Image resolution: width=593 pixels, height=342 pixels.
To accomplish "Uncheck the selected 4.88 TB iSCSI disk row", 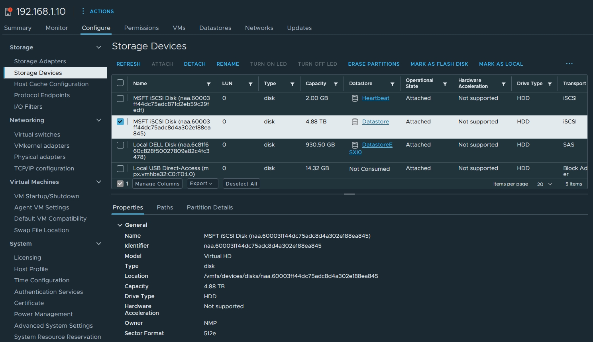I will click(120, 121).
